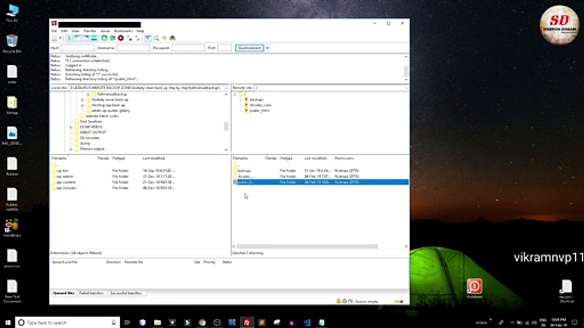Open the Transfer menu
Screen dimensions: 584x328
pos(89,31)
